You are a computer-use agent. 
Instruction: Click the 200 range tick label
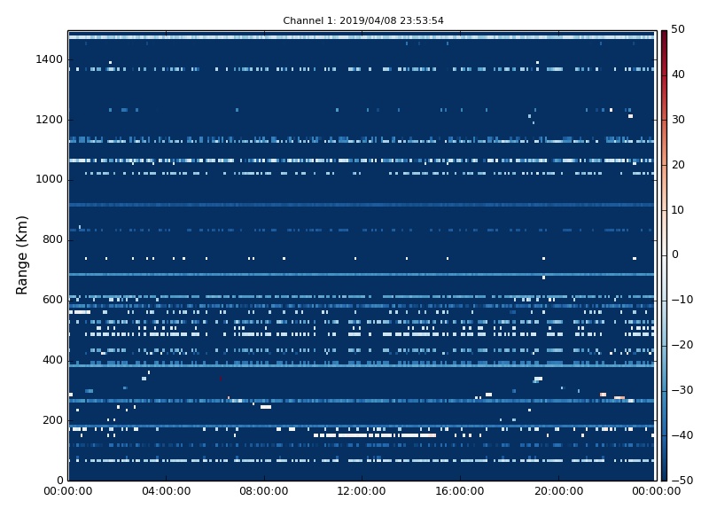[x=52, y=420]
